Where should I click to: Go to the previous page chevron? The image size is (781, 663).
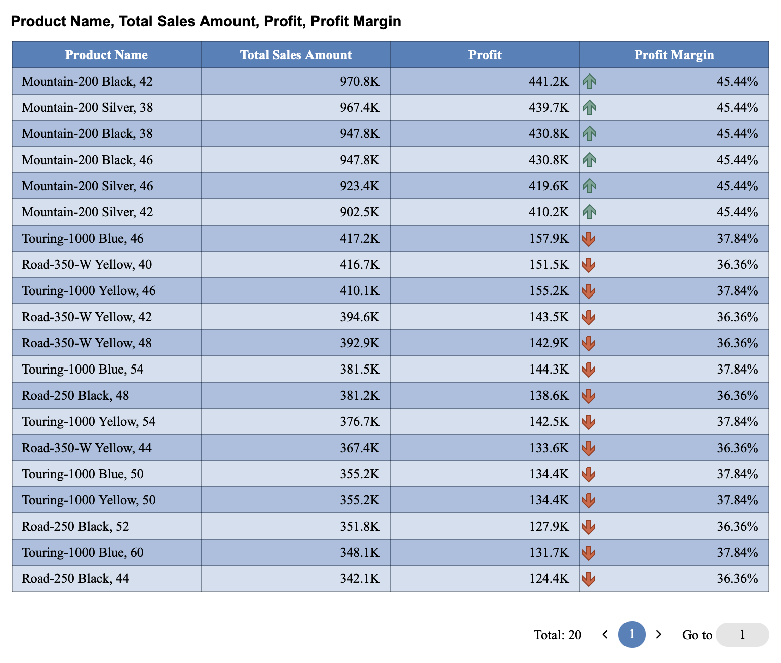pos(605,635)
